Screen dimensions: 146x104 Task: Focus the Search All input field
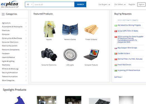point(54,4)
